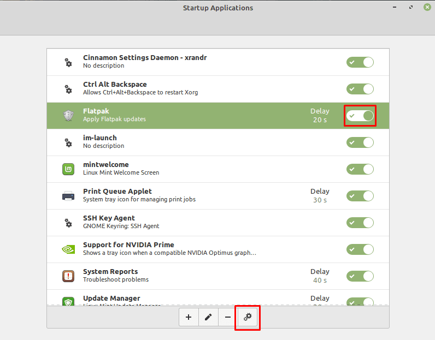Disable Cinnamon Settings Daemon - xrandr toggle

click(x=360, y=62)
